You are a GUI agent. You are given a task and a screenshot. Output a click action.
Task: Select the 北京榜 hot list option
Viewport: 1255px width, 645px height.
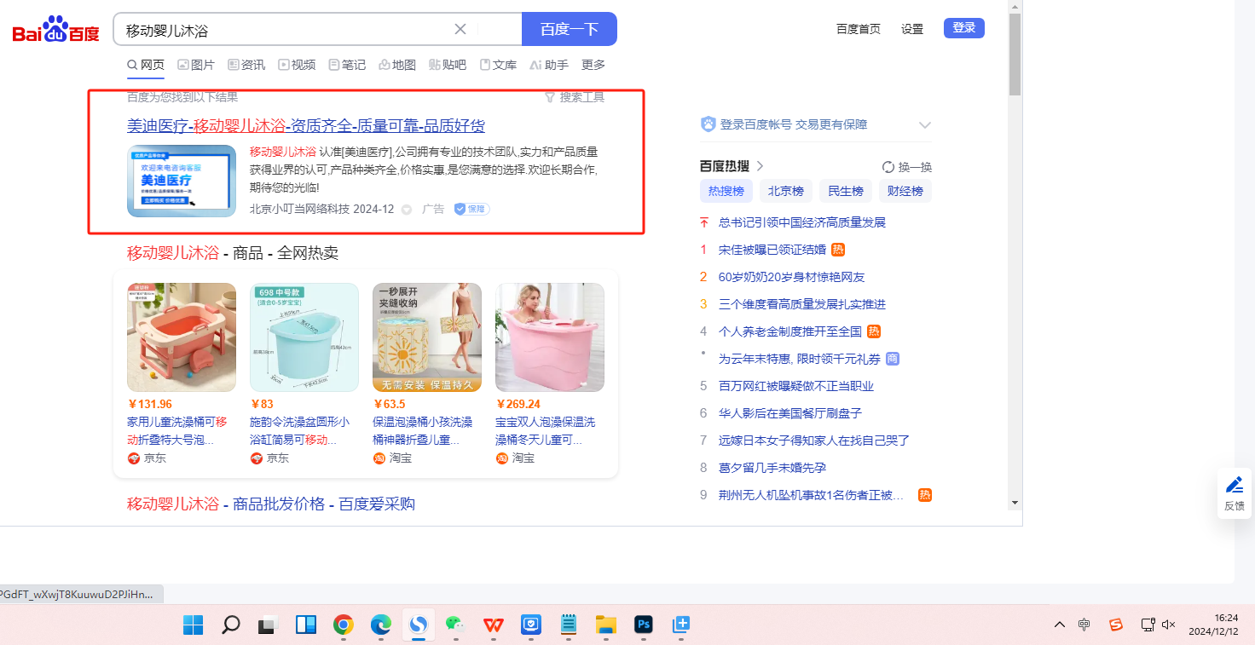tap(785, 191)
